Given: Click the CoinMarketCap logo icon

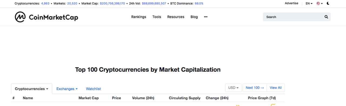Looking at the screenshot, I should pyautogui.click(x=20, y=17).
